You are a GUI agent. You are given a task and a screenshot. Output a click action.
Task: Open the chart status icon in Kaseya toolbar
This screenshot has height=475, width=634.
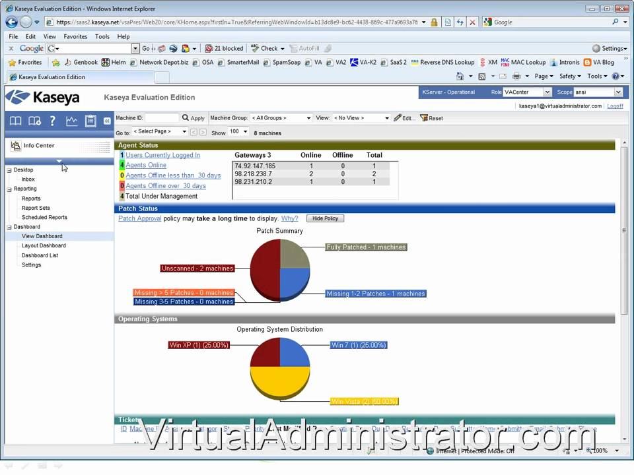71,121
